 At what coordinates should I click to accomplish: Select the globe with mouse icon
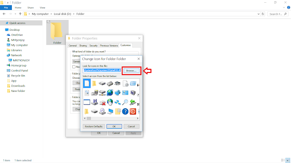click(x=110, y=102)
